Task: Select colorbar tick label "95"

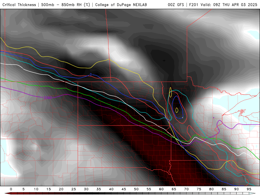Action: 249,189
